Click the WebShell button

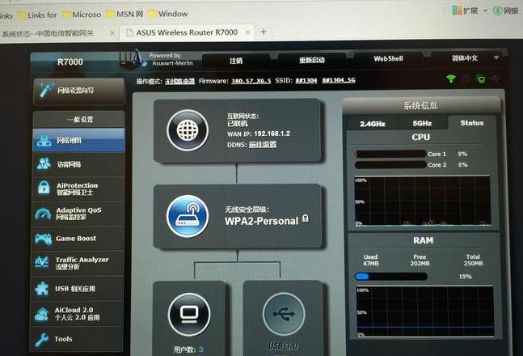click(388, 59)
